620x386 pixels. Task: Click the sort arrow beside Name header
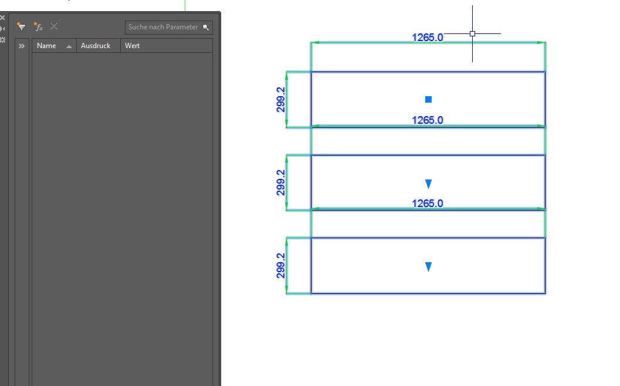69,45
